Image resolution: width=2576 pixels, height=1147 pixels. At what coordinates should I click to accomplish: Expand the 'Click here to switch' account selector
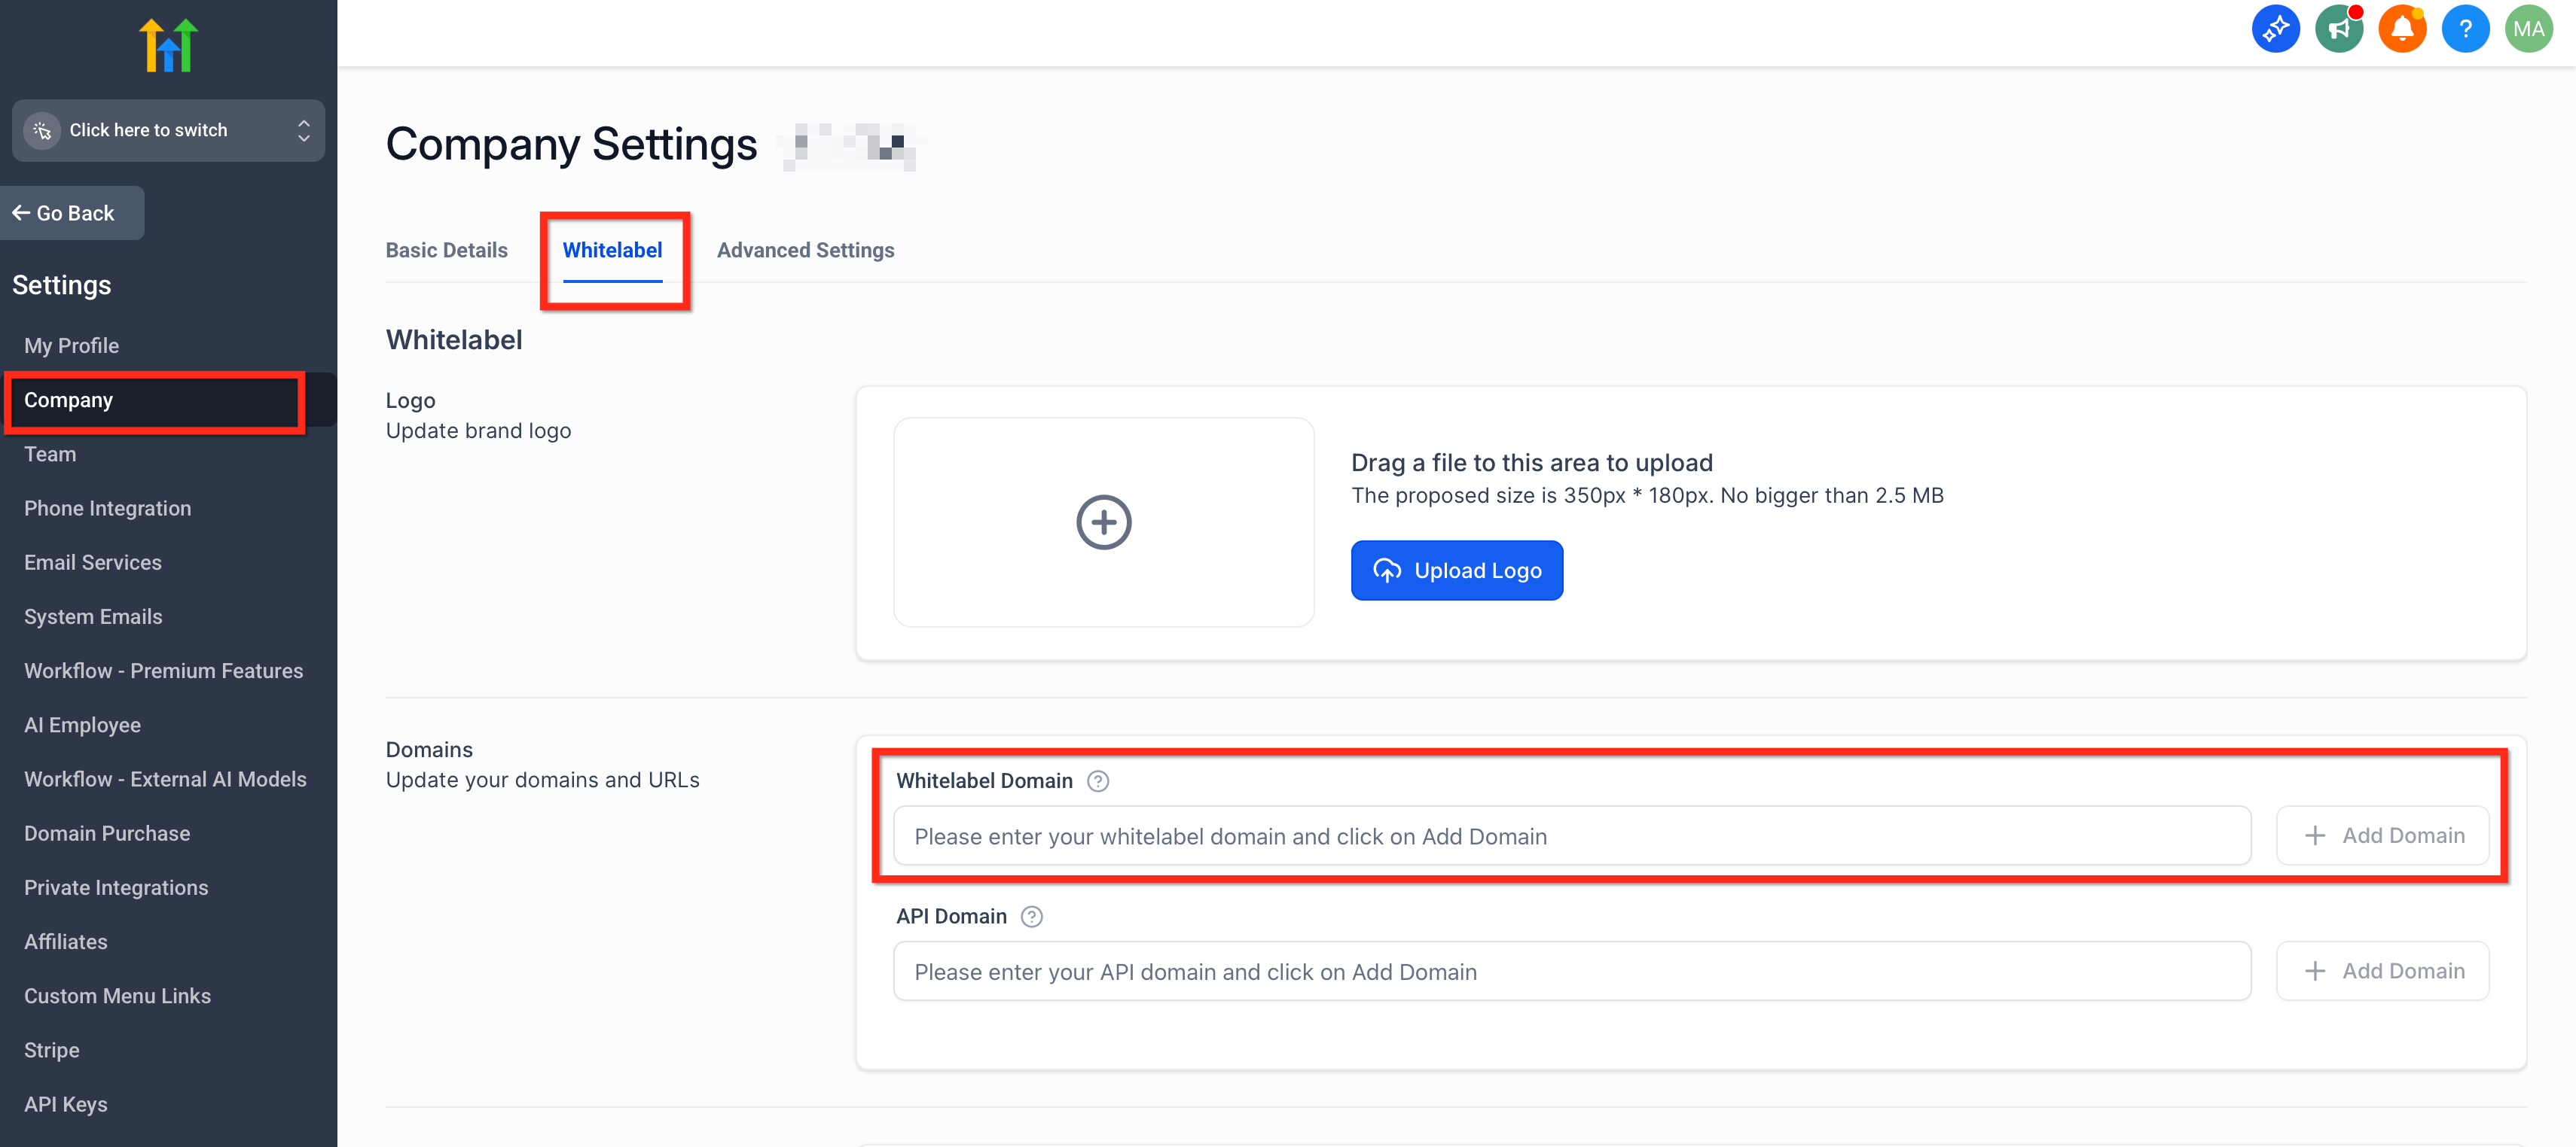click(168, 130)
